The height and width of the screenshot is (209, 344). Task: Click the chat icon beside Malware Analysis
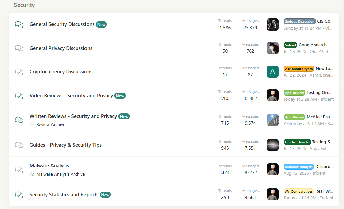click(19, 169)
